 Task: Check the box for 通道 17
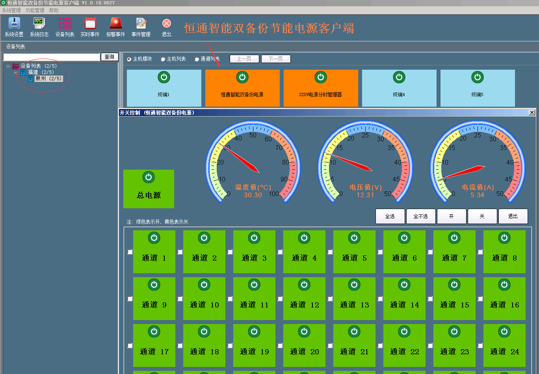point(130,346)
